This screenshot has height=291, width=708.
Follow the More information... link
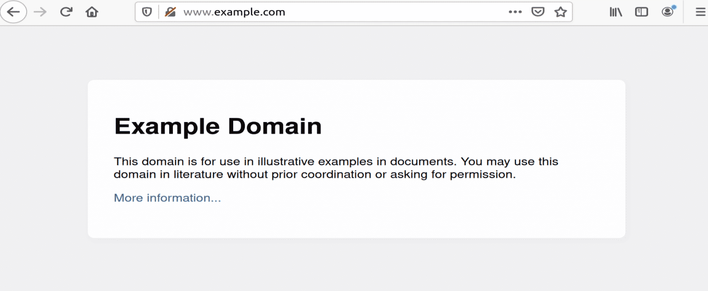pyautogui.click(x=167, y=198)
